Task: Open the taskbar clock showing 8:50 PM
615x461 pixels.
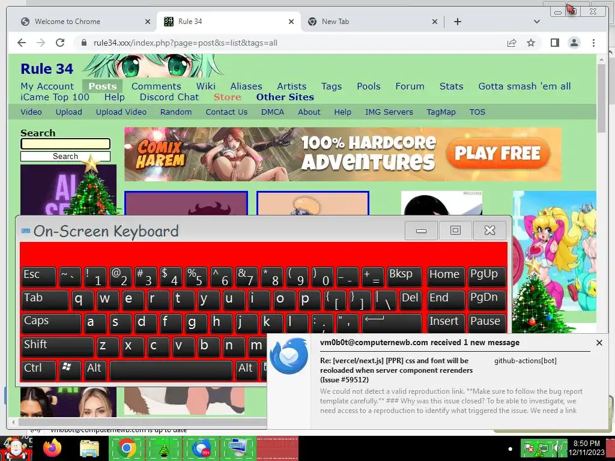Action: [586, 448]
